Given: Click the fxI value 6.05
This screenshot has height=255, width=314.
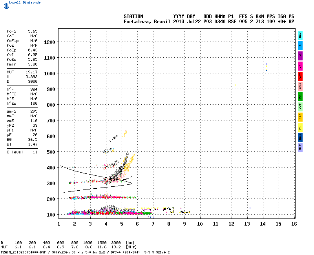Looking at the screenshot, I should pos(33,55).
